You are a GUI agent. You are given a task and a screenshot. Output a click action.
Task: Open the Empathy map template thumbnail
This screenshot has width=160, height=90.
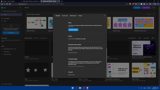(x=122, y=23)
